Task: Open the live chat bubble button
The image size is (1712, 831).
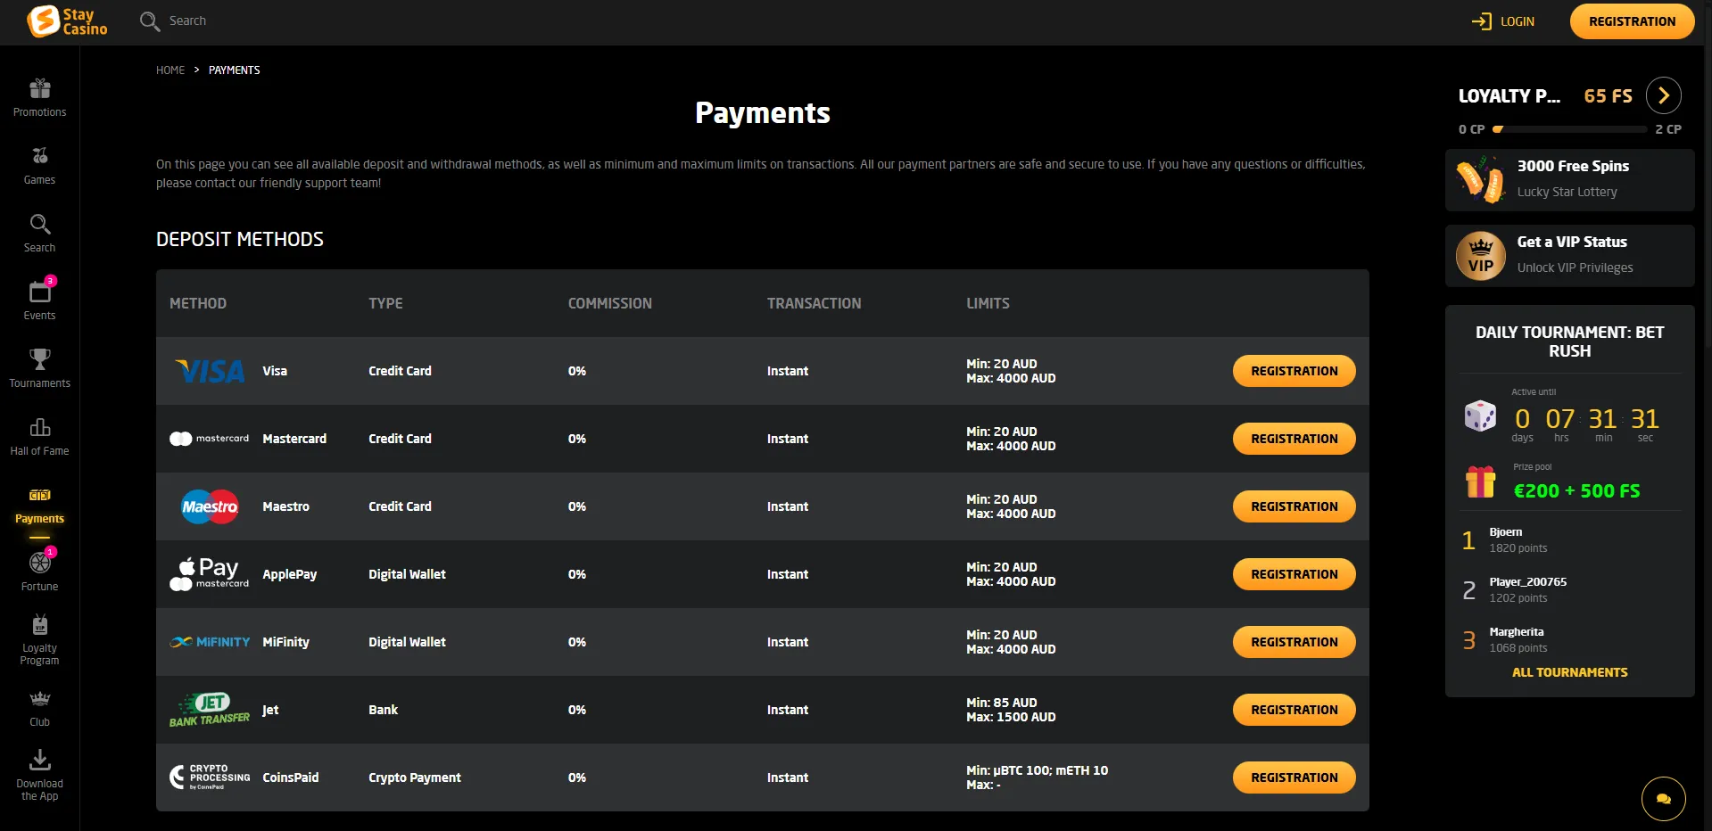Action: (x=1663, y=799)
